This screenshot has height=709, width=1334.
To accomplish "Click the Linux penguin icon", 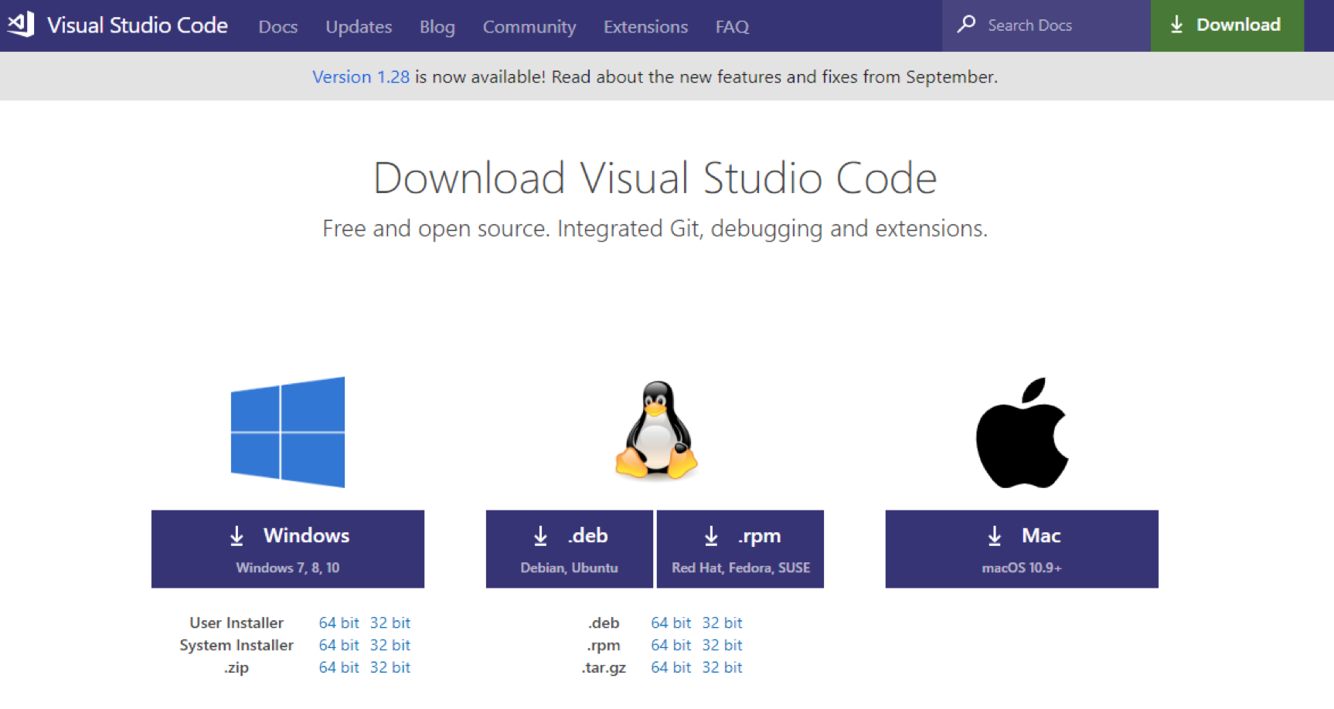I will (x=656, y=431).
